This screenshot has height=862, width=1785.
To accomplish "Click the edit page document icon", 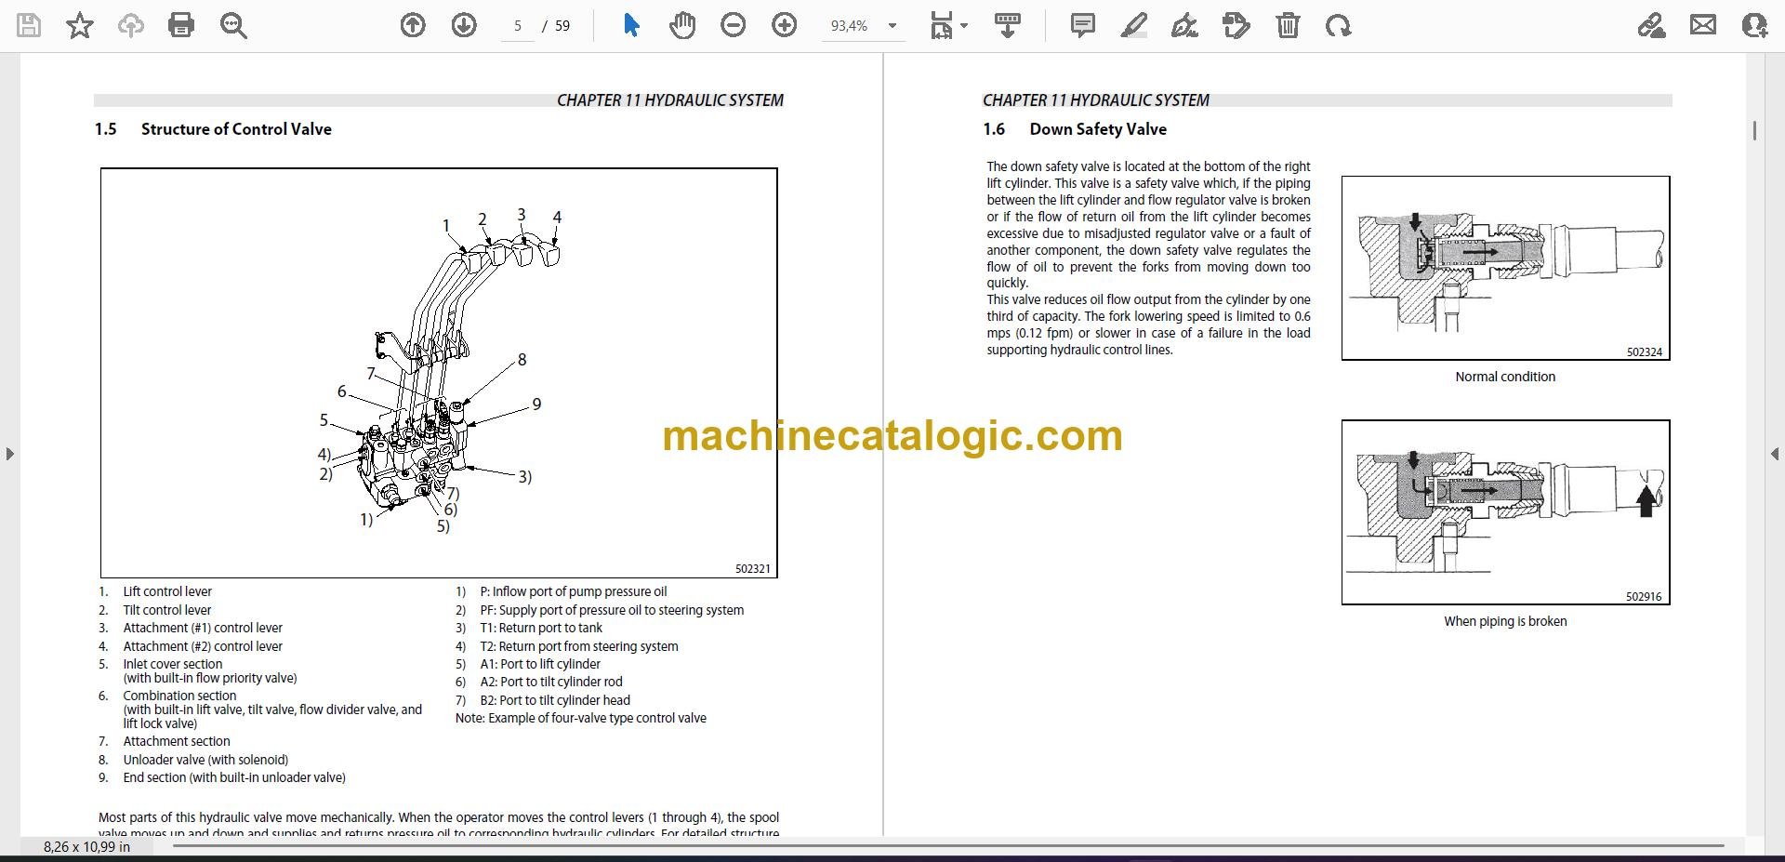I will tap(1236, 25).
